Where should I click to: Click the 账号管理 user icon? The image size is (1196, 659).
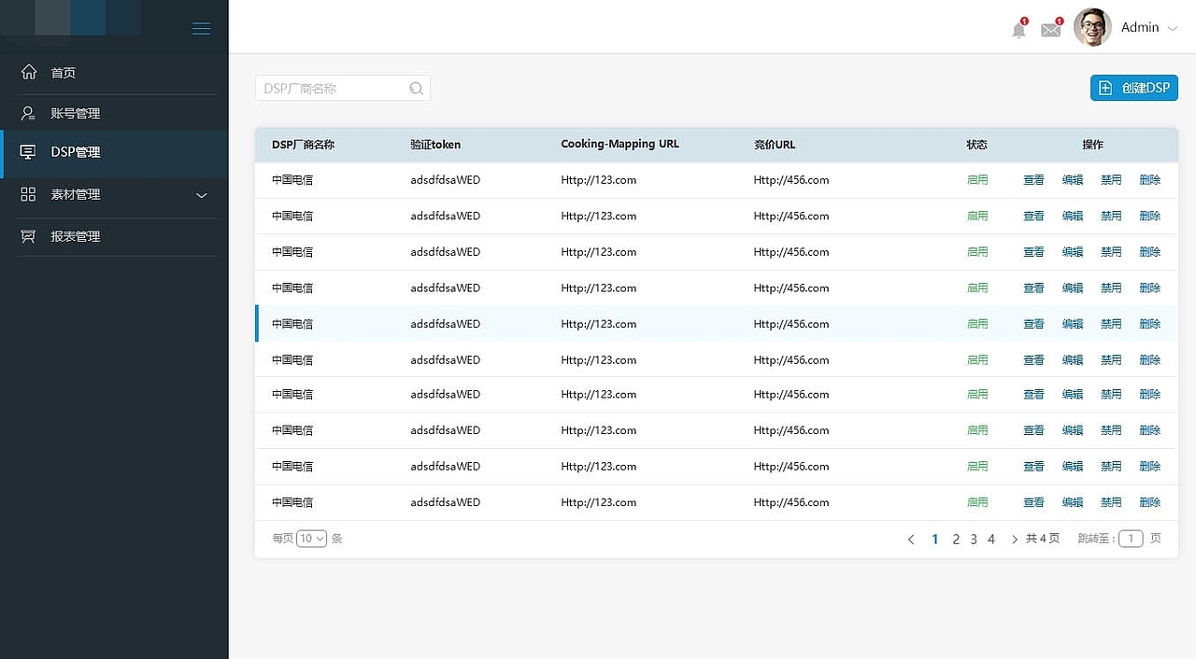click(x=29, y=113)
